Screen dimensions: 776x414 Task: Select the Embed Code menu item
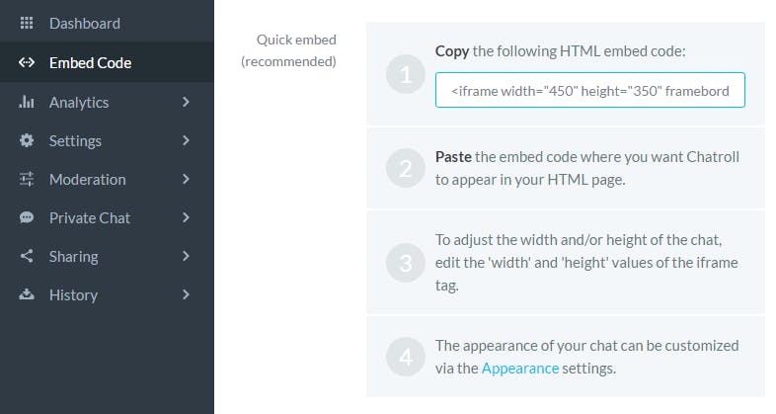tap(107, 62)
